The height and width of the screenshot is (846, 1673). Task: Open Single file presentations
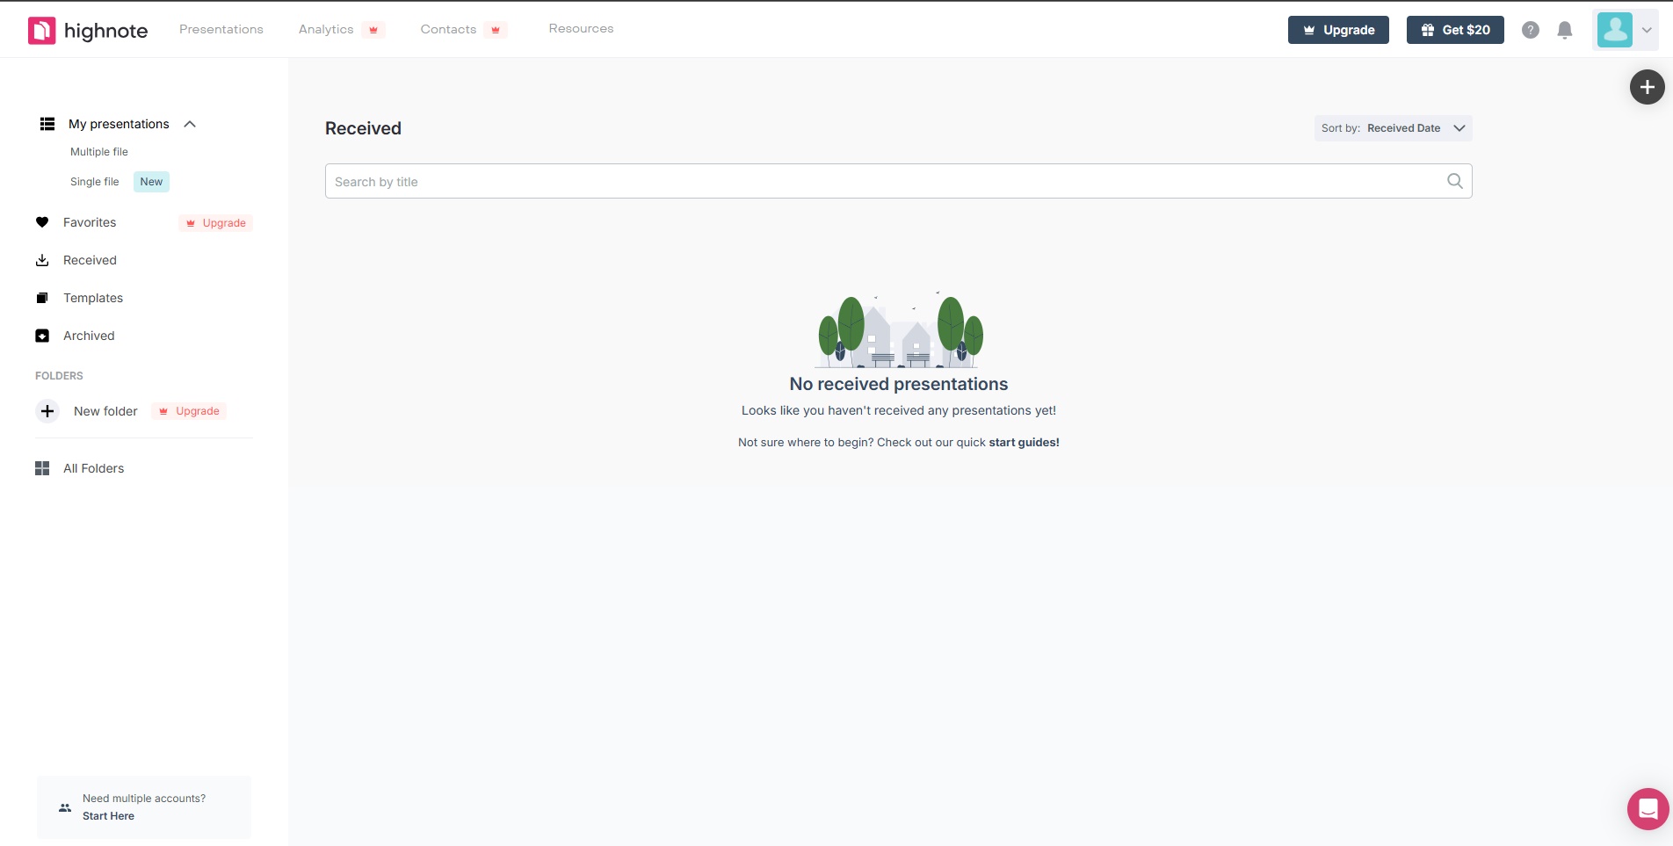(95, 182)
